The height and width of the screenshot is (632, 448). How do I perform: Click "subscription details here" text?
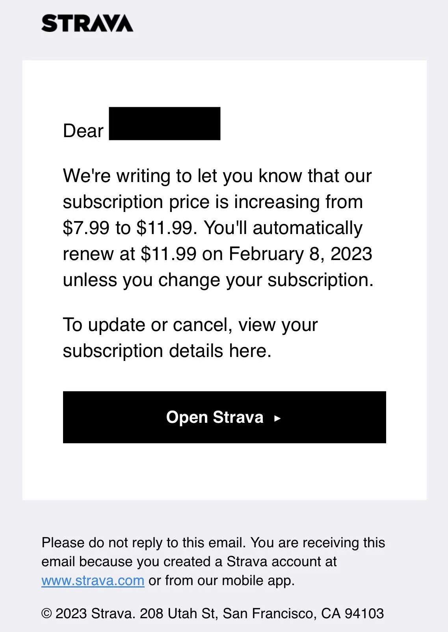167,351
